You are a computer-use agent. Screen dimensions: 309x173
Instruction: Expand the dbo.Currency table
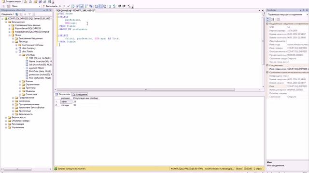(16, 48)
